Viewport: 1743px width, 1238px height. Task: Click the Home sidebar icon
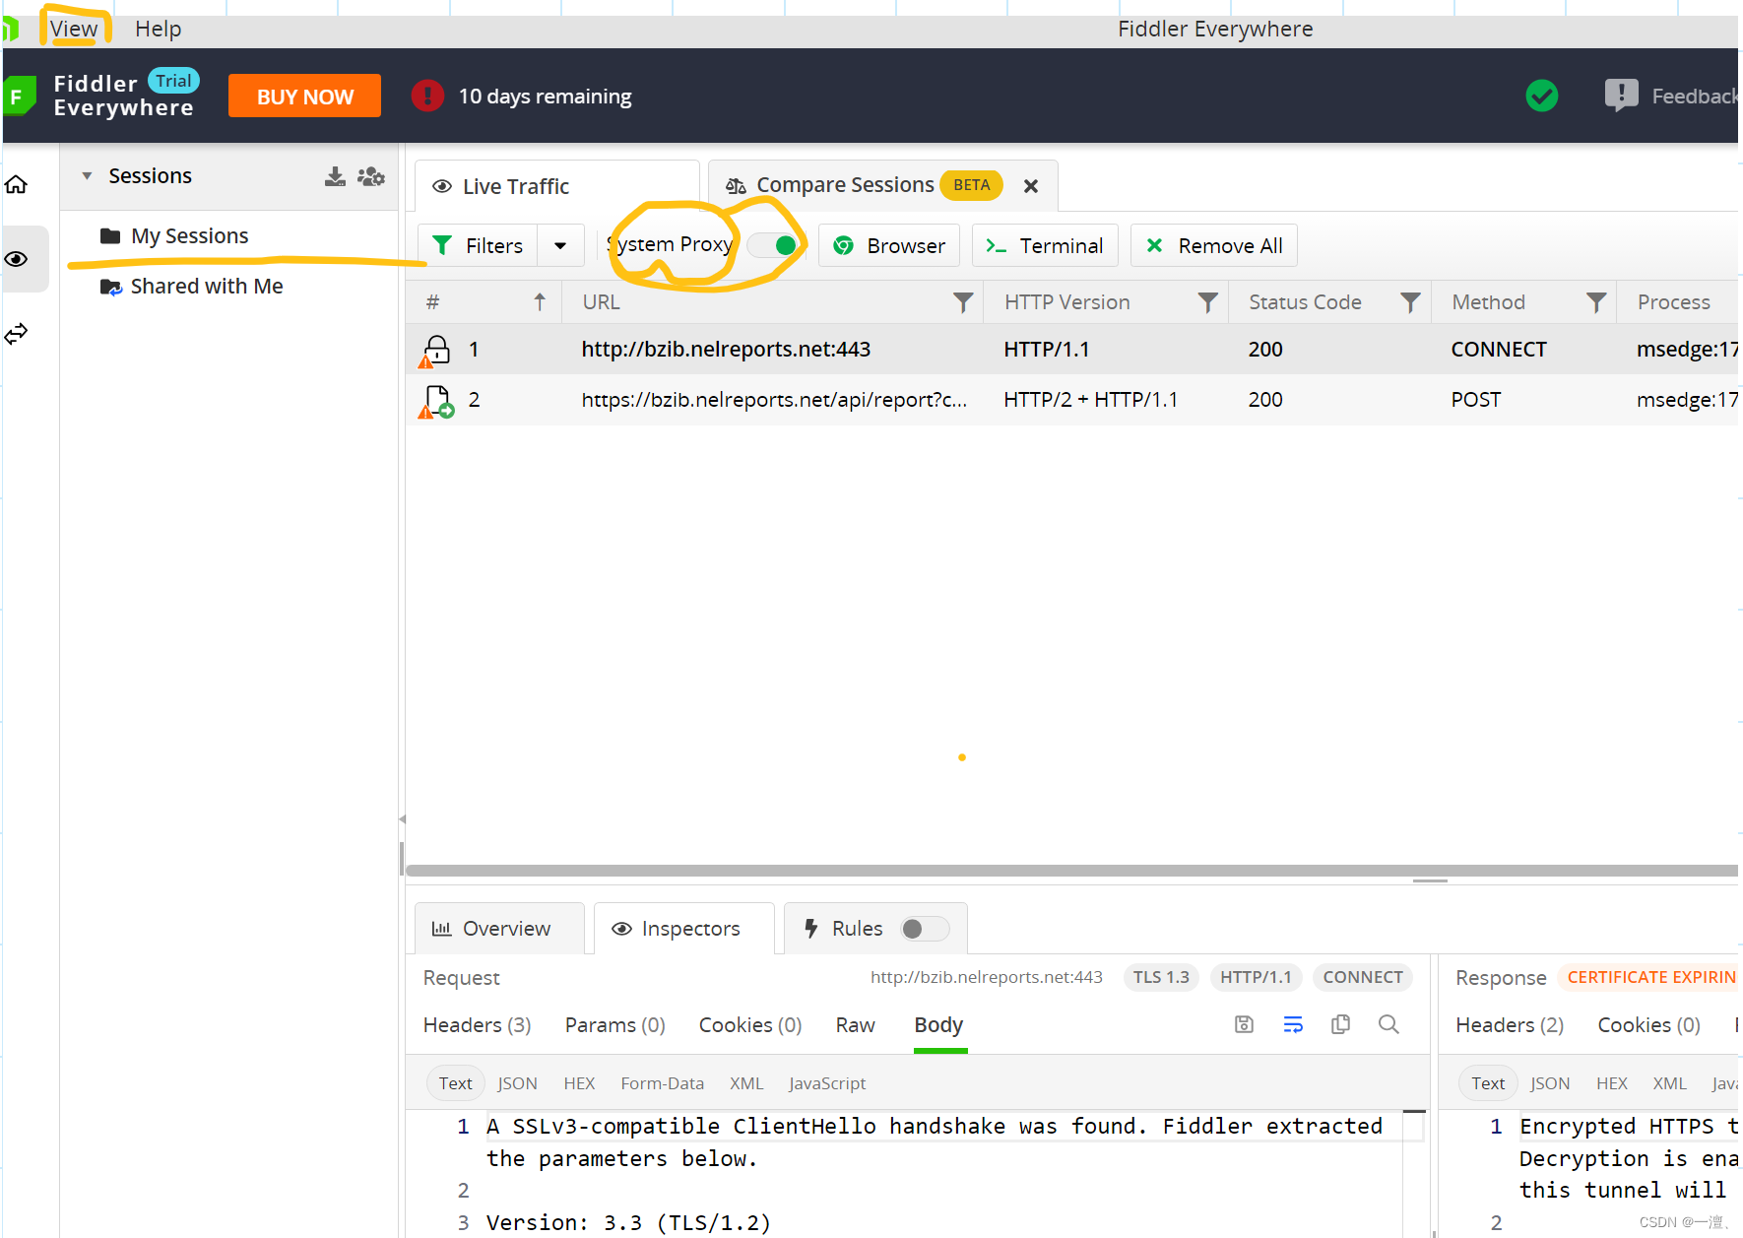click(17, 185)
